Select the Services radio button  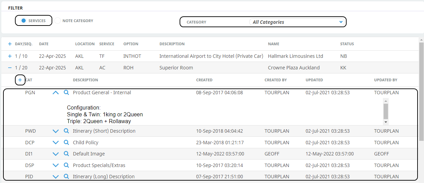click(x=24, y=21)
